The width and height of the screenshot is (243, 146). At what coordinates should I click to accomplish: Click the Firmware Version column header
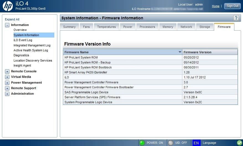(210, 52)
